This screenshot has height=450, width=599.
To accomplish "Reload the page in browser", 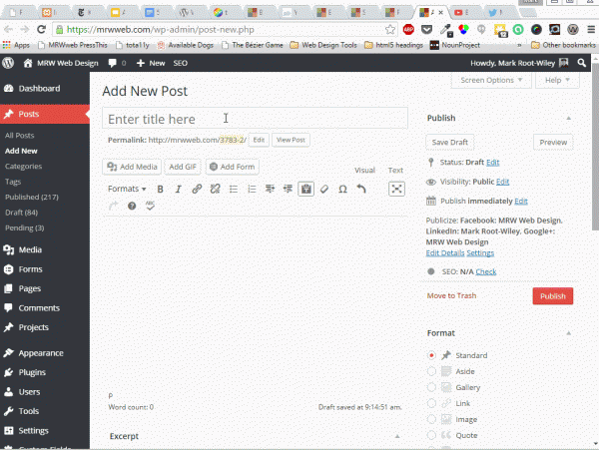I will pyautogui.click(x=41, y=29).
